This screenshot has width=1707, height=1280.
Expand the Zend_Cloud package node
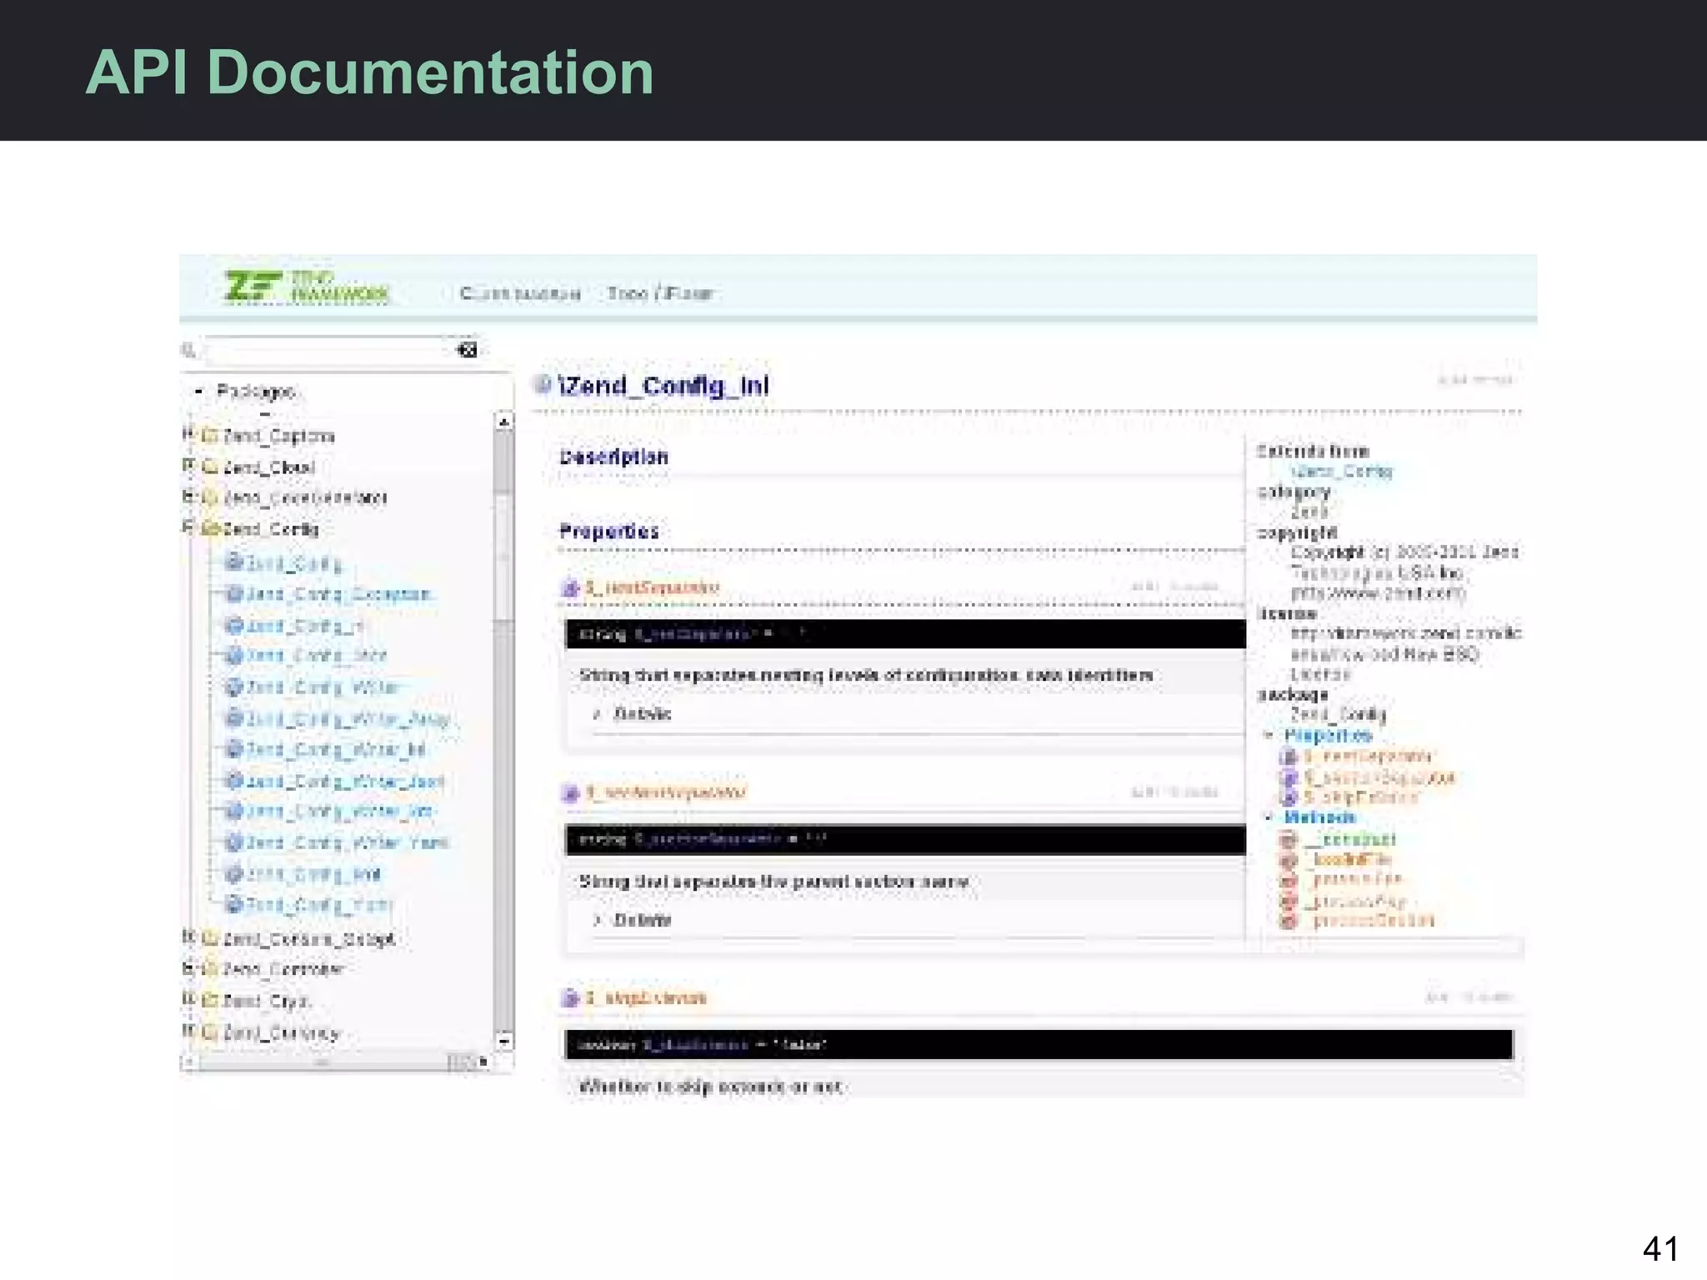(188, 465)
